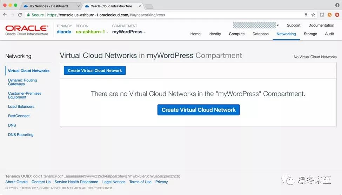Open the Service Health Dashboard link

coord(76,182)
